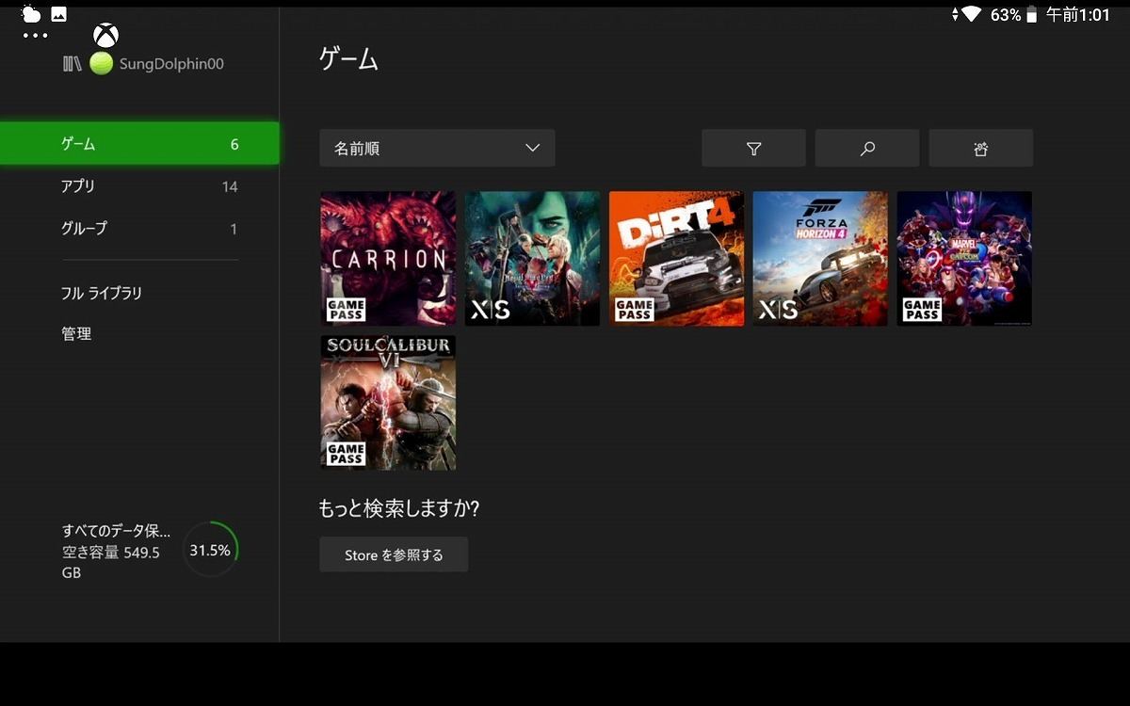Open the SungDolphin00 profile name
The height and width of the screenshot is (706, 1130).
(171, 64)
